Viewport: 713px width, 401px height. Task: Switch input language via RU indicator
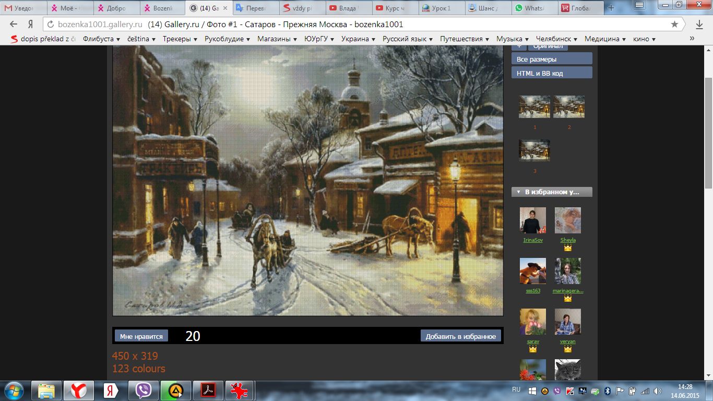[x=516, y=390]
